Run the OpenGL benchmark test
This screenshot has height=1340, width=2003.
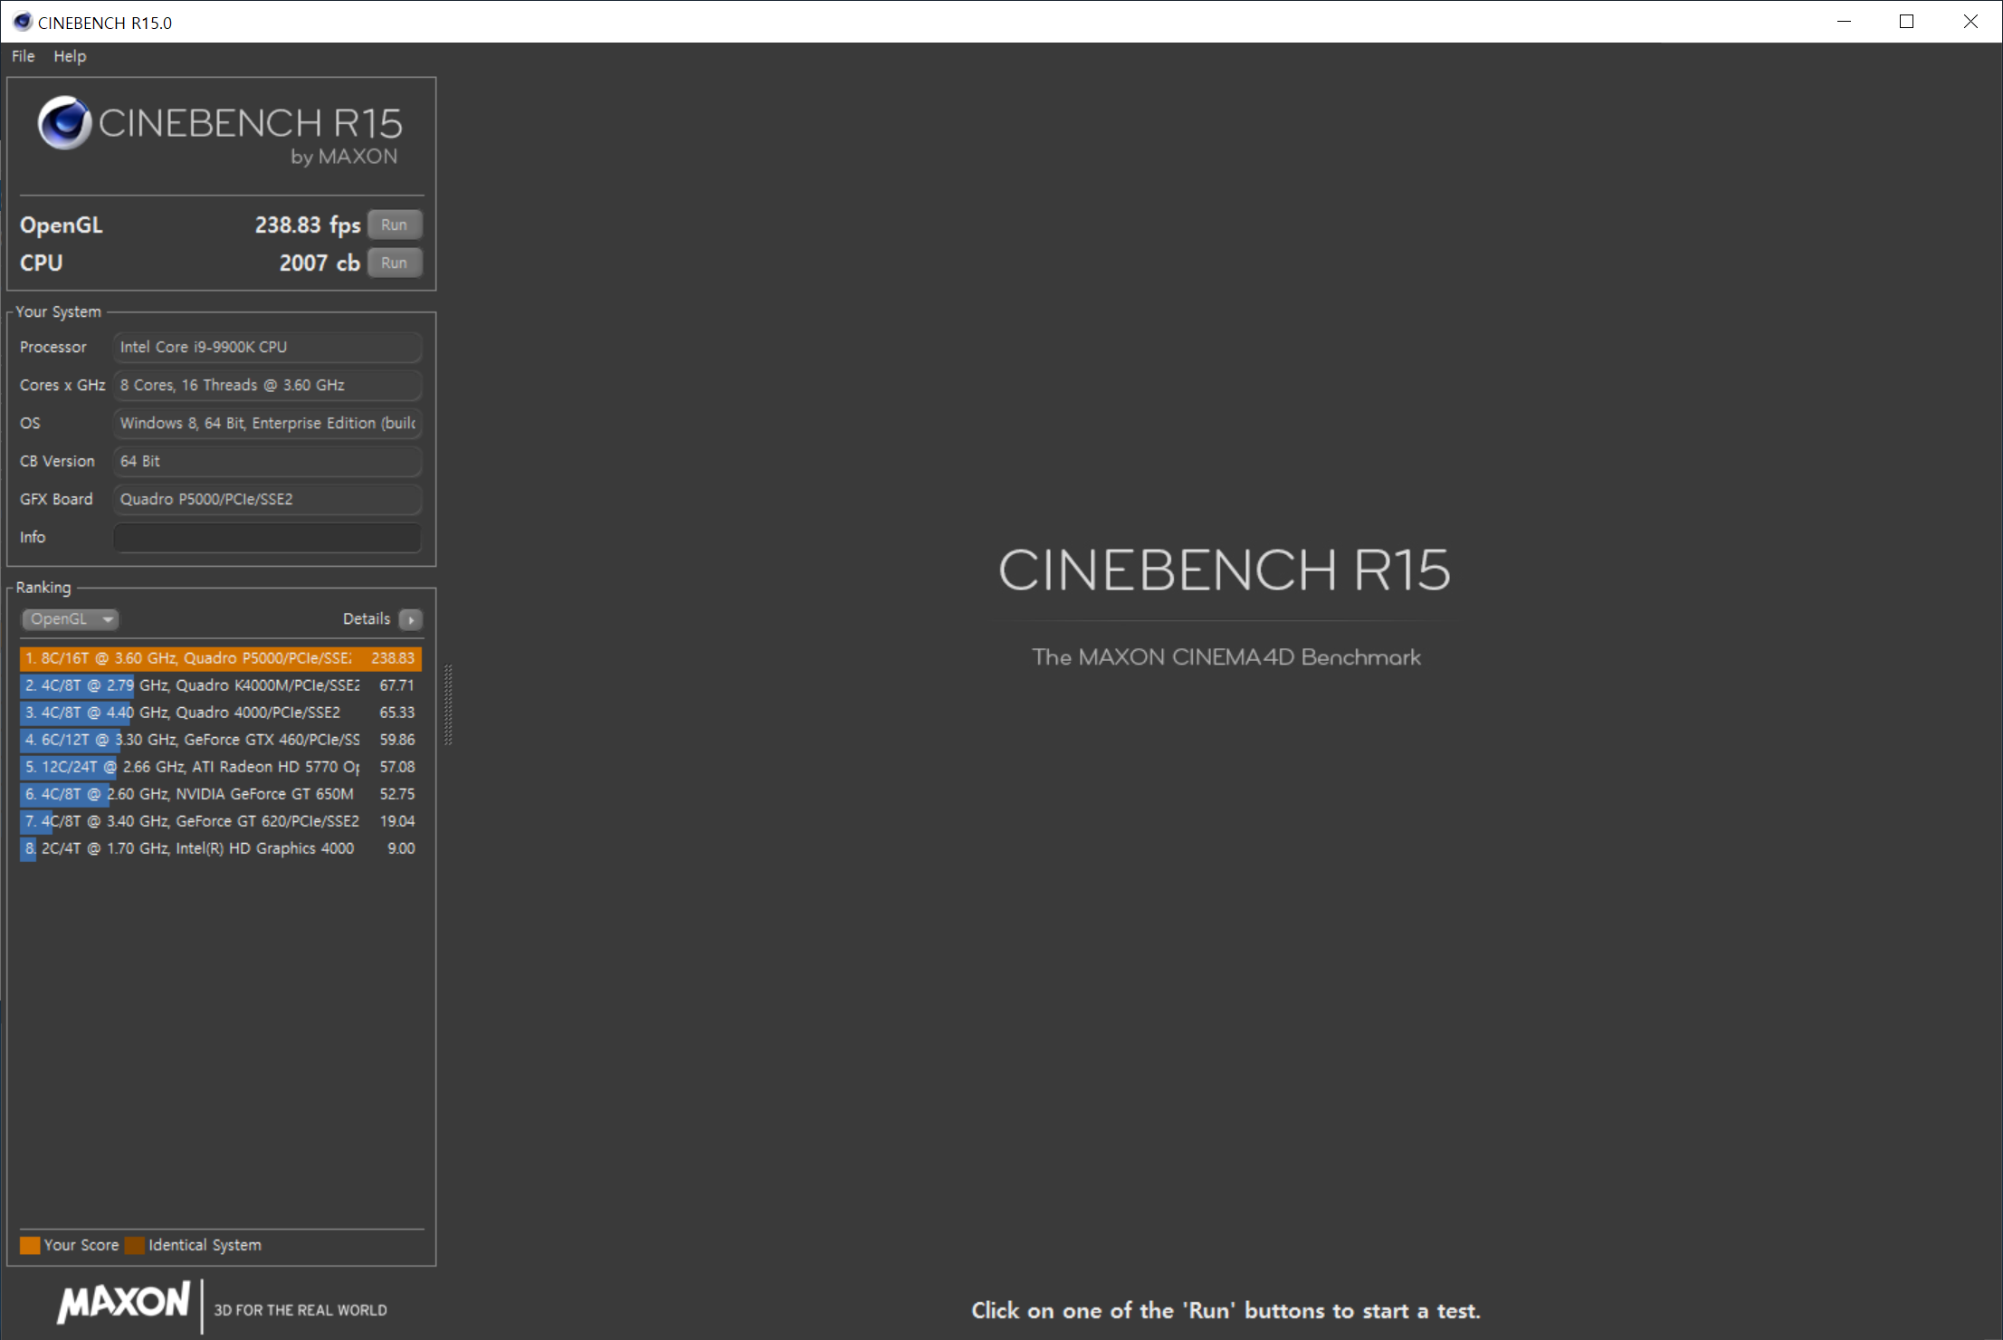pyautogui.click(x=395, y=225)
